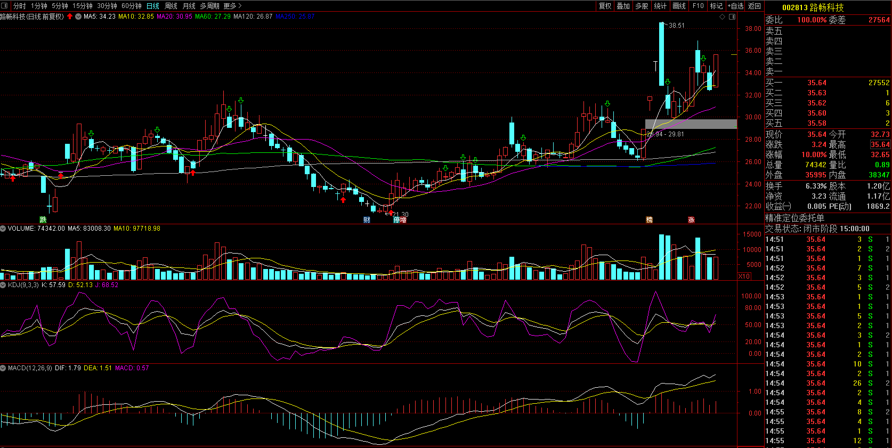Viewport: 892px width, 448px height.
Task: Switch to 1分钟 chart period
Action: pyautogui.click(x=39, y=6)
